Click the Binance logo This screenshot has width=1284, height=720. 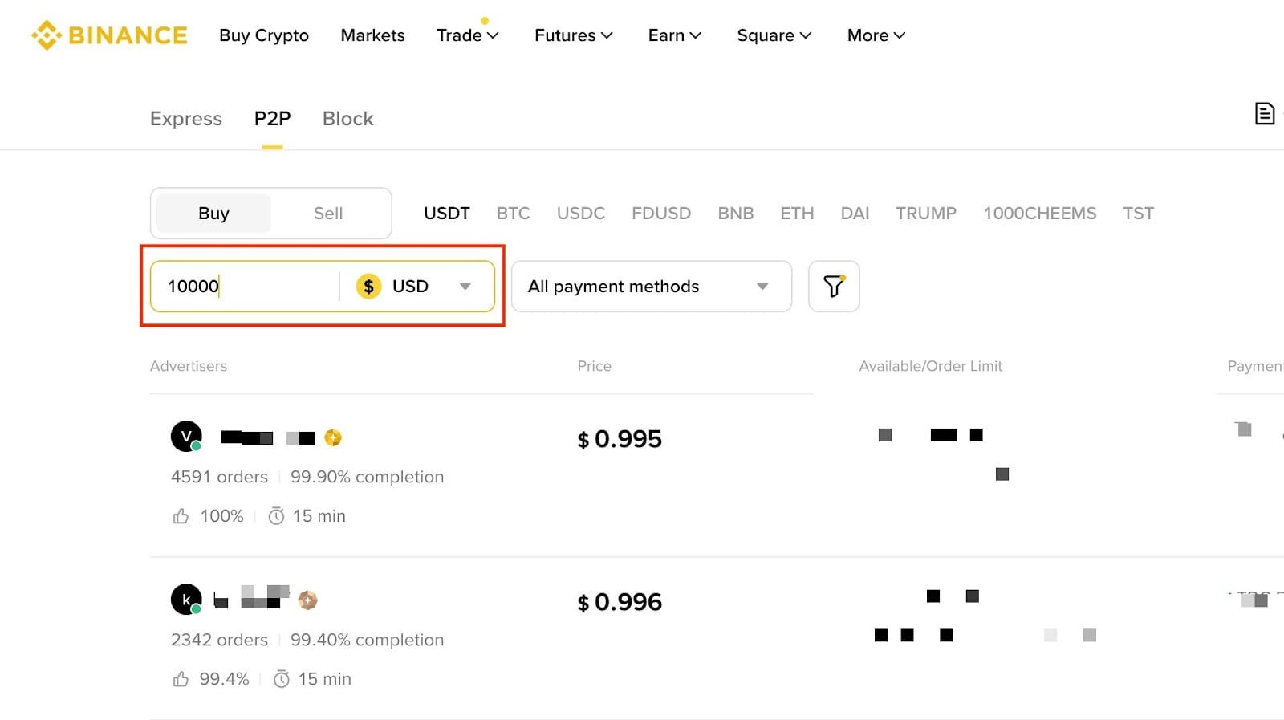click(x=109, y=35)
